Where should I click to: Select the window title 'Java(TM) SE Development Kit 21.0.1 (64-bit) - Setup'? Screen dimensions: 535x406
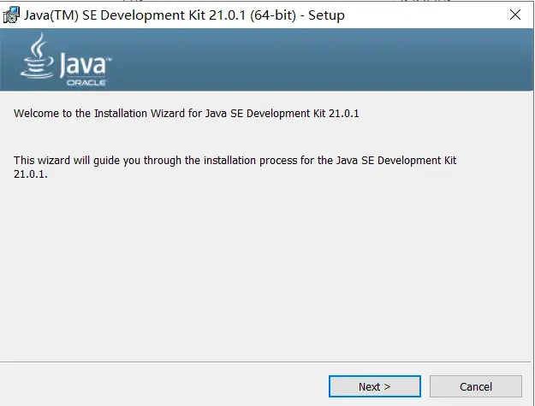pos(184,15)
